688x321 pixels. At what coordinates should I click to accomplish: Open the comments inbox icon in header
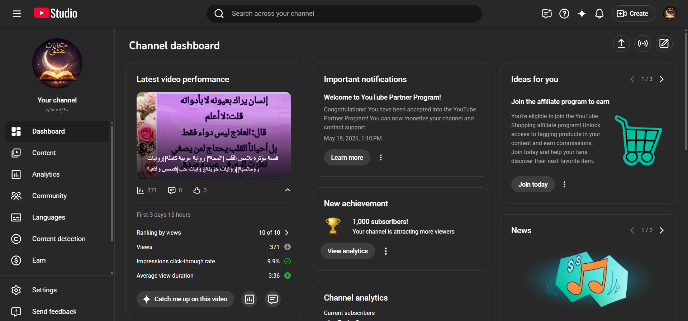546,14
